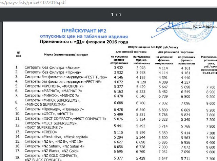Click the value 5 647 in КРОНОН row
217x161 pixels.
pyautogui.click(x=163, y=87)
